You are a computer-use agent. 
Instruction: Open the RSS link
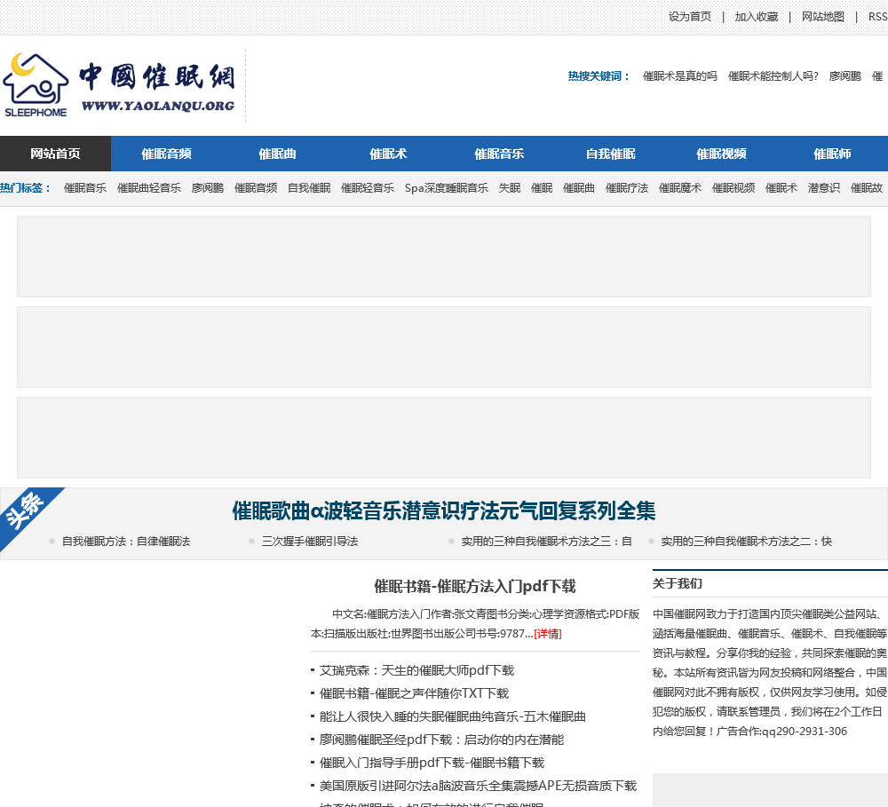click(878, 17)
